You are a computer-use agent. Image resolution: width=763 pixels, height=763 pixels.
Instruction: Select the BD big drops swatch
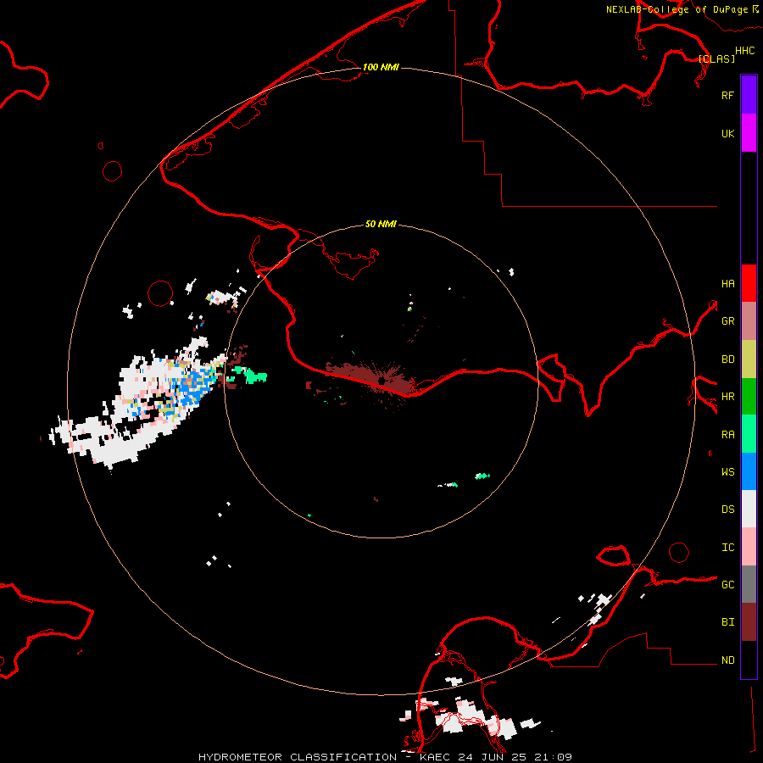[x=749, y=359]
